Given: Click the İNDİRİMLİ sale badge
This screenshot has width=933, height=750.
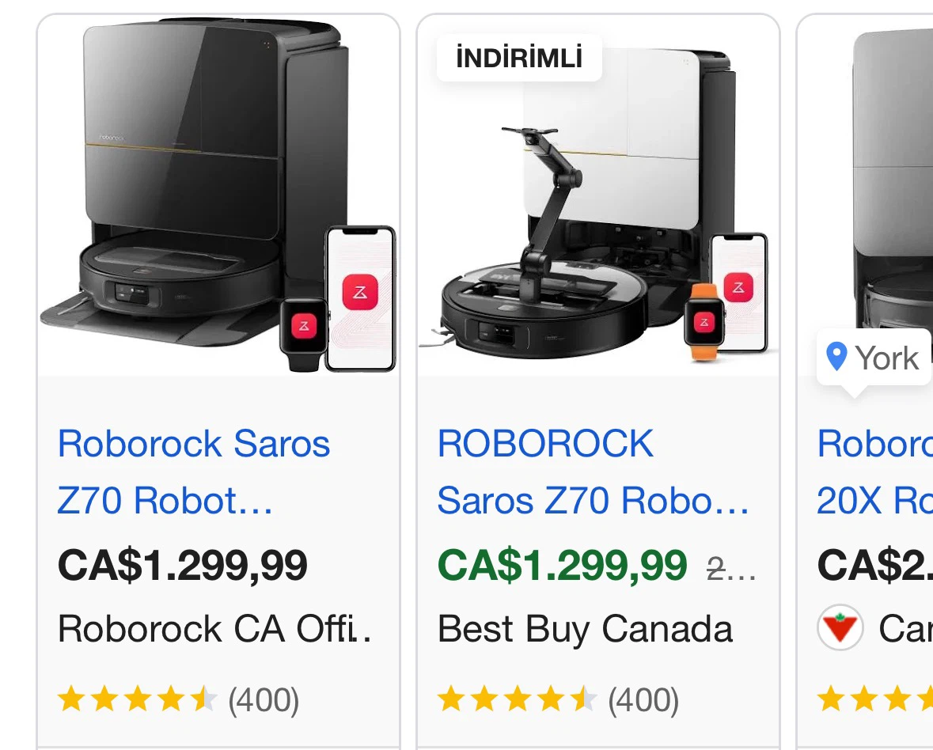Looking at the screenshot, I should pyautogui.click(x=519, y=59).
